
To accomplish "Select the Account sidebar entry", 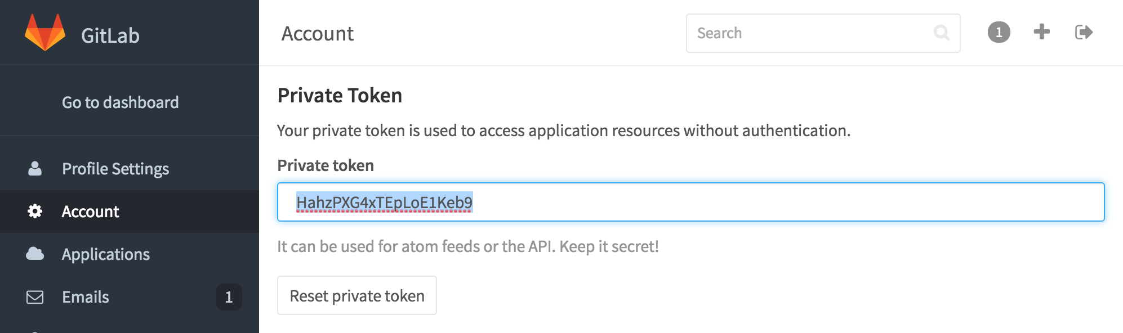I will (90, 211).
